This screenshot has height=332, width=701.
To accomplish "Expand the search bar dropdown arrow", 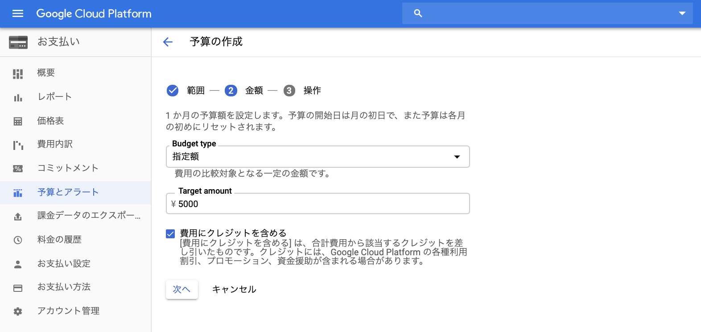I will (682, 13).
